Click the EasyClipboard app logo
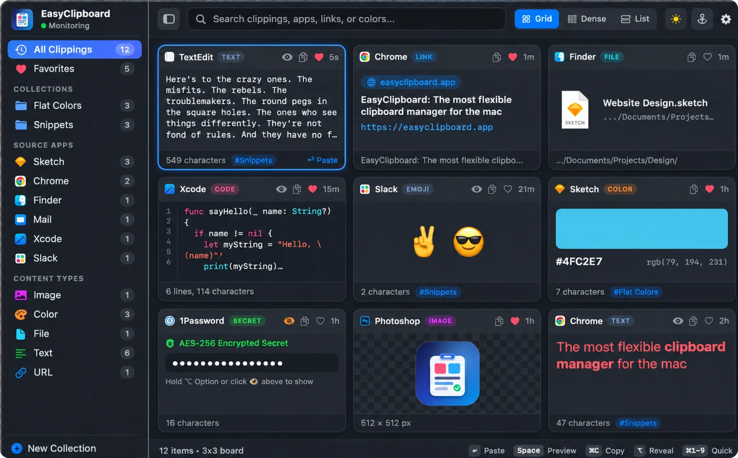 tap(22, 19)
